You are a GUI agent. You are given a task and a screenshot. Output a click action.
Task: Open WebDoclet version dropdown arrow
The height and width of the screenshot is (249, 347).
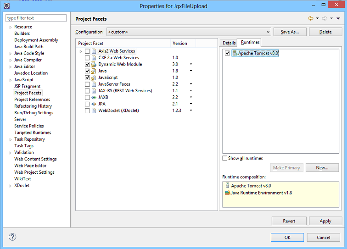click(191, 111)
